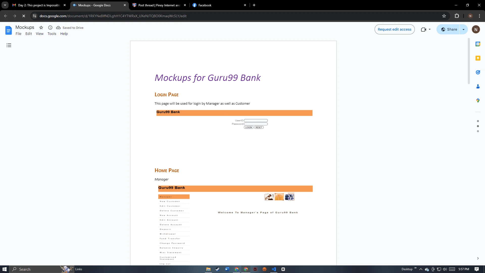
Task: Collapse the side panel with chevron
Action: [x=478, y=258]
